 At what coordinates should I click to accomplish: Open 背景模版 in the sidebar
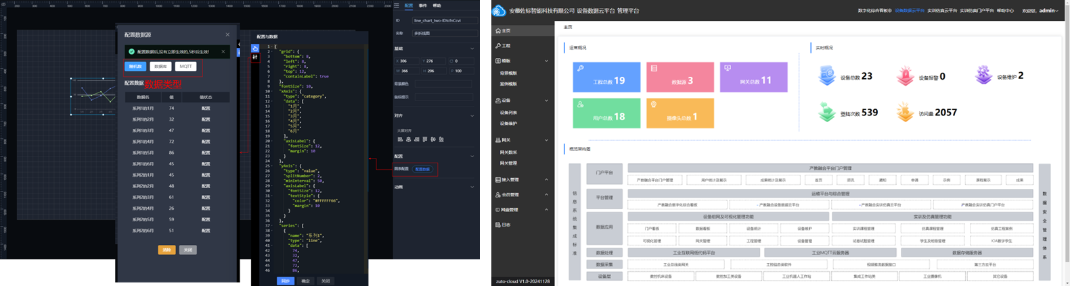click(x=508, y=73)
